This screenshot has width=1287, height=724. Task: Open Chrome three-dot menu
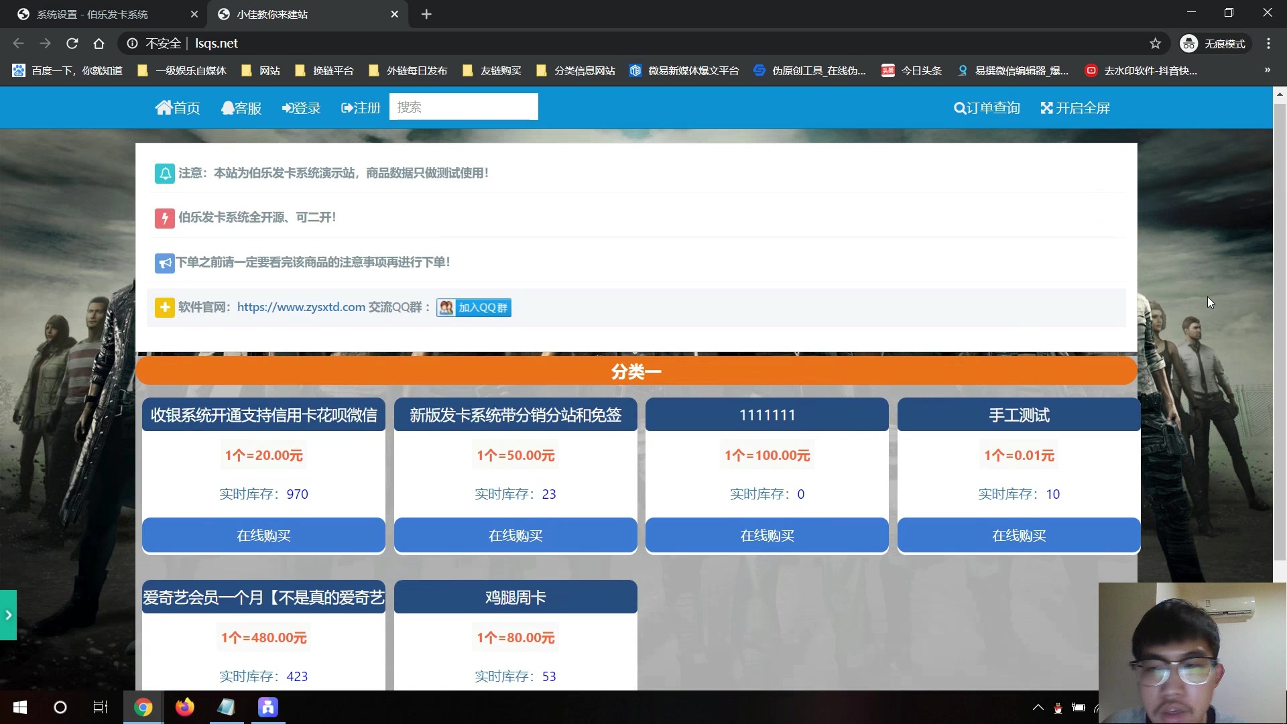click(x=1268, y=44)
